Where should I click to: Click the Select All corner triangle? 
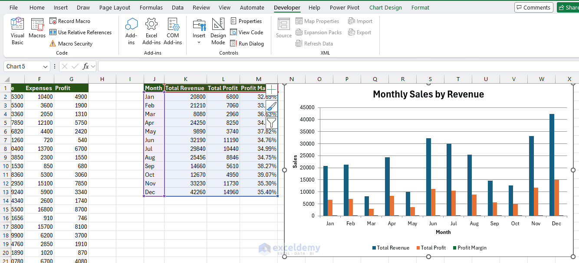click(x=6, y=79)
